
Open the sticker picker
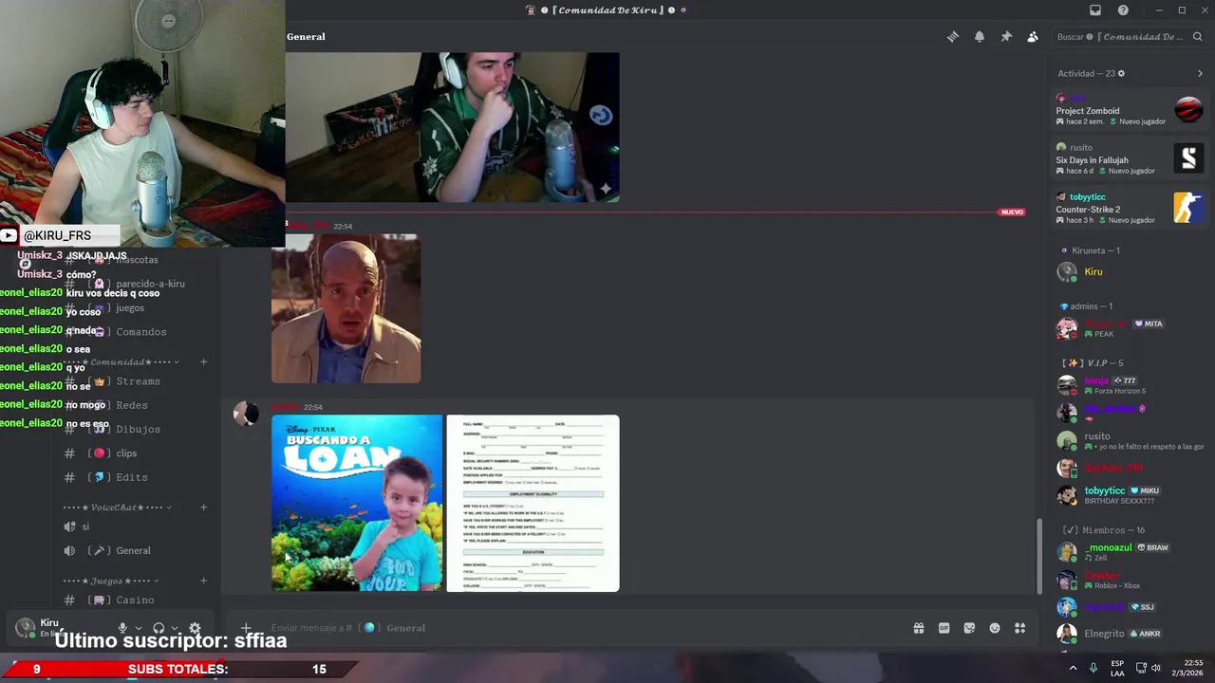coord(969,628)
